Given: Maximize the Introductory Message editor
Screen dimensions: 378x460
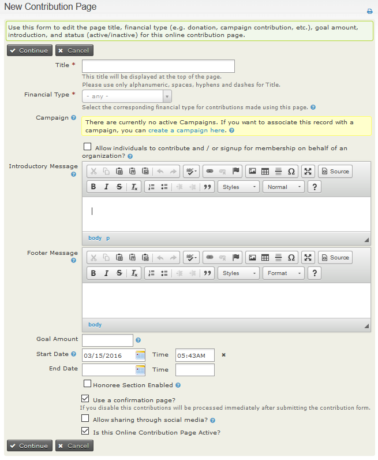Looking at the screenshot, I should click(x=308, y=171).
